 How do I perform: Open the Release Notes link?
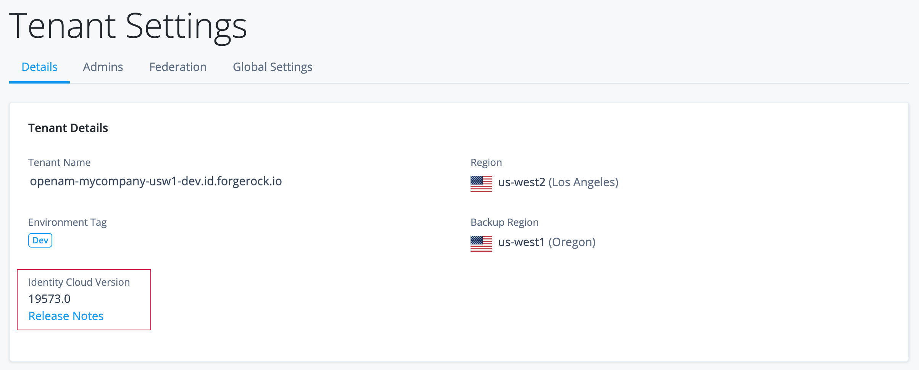tap(66, 316)
